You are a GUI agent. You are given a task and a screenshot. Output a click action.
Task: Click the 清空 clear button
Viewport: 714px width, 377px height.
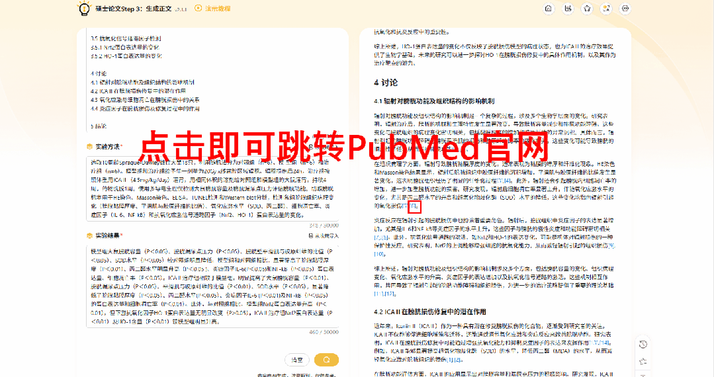(x=297, y=360)
